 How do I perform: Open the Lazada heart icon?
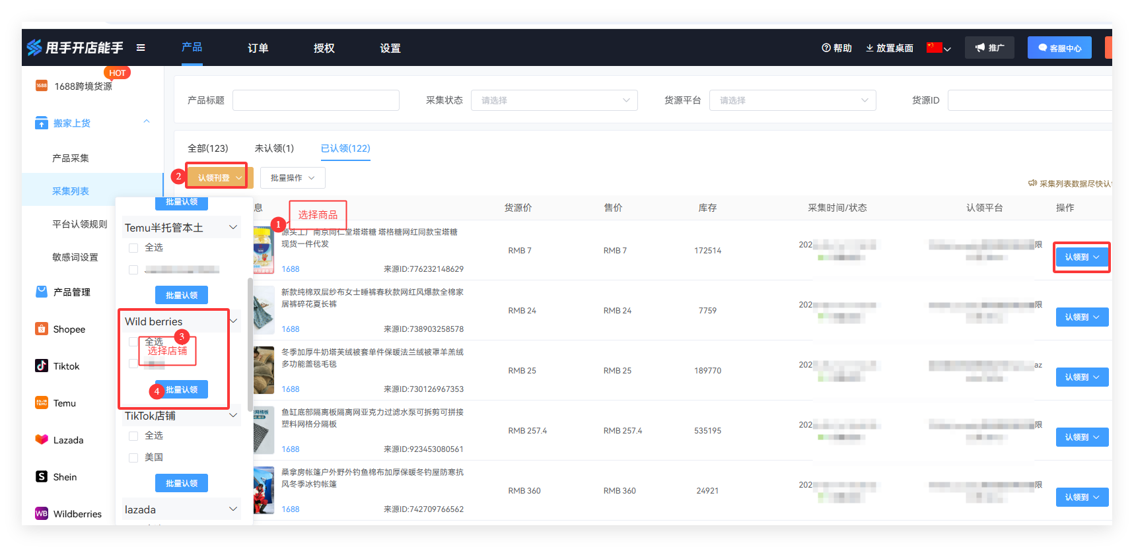(42, 439)
